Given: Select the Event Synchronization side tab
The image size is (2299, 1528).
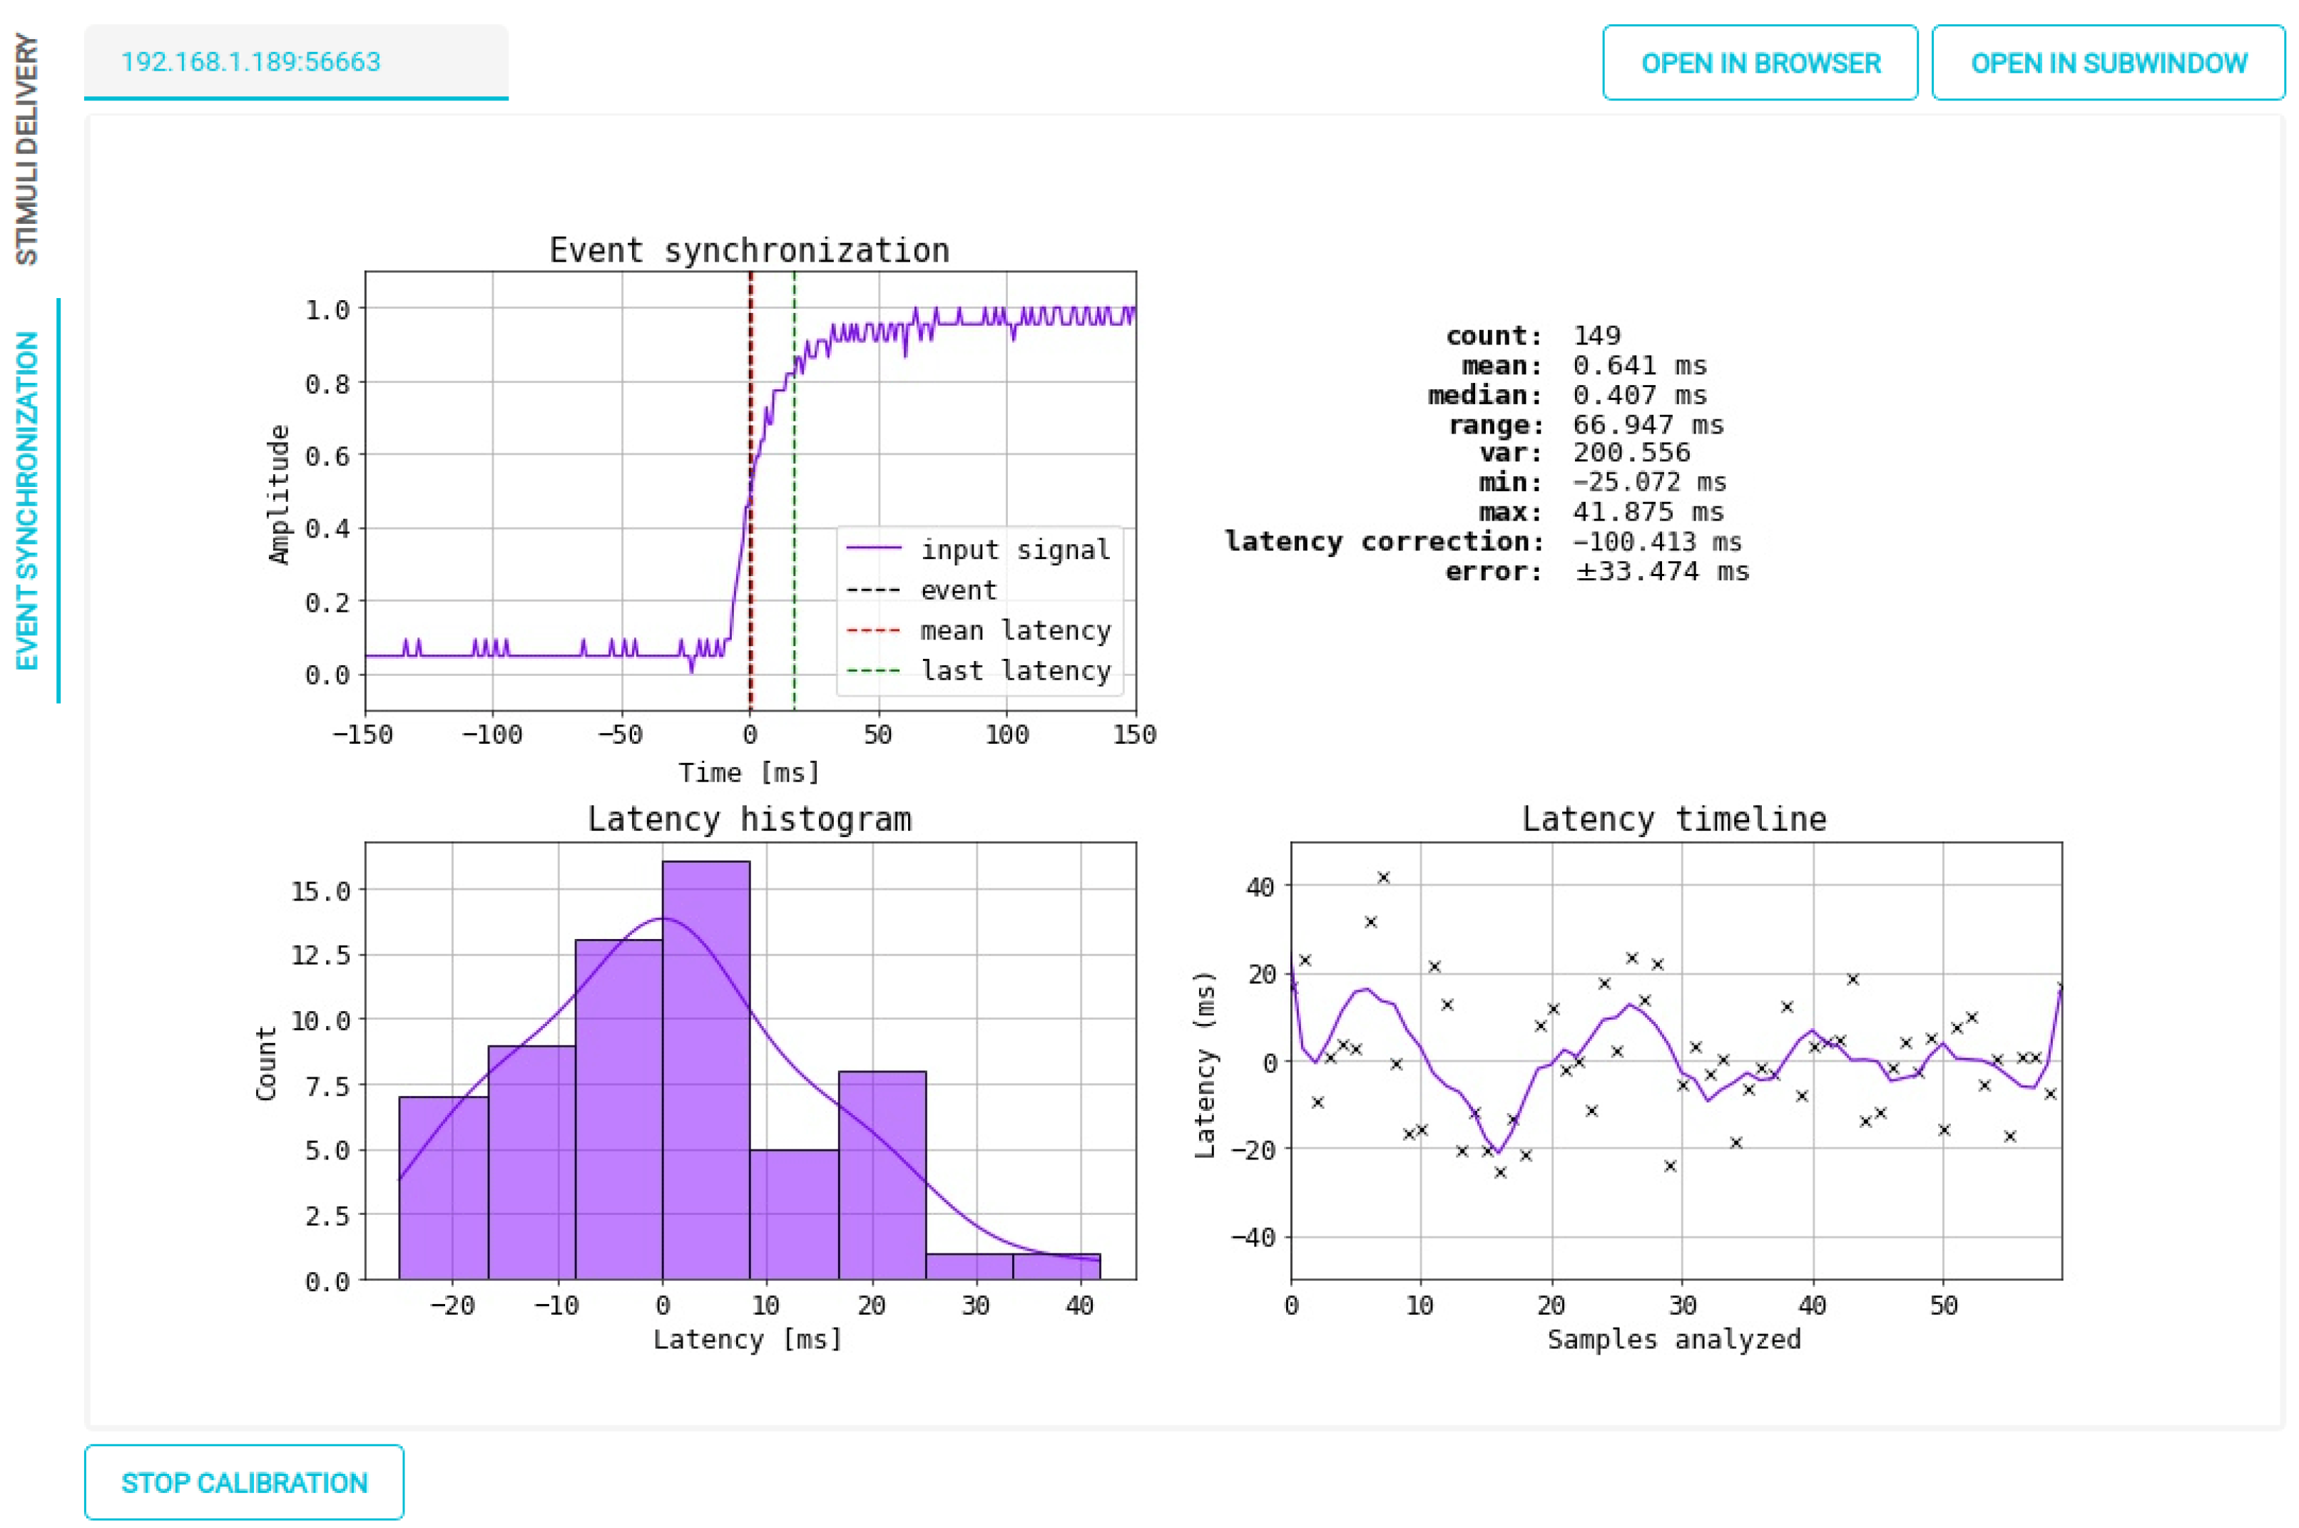Looking at the screenshot, I should point(27,500).
